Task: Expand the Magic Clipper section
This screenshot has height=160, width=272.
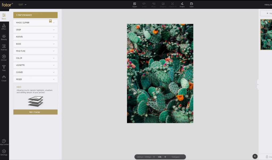Action: click(35, 23)
